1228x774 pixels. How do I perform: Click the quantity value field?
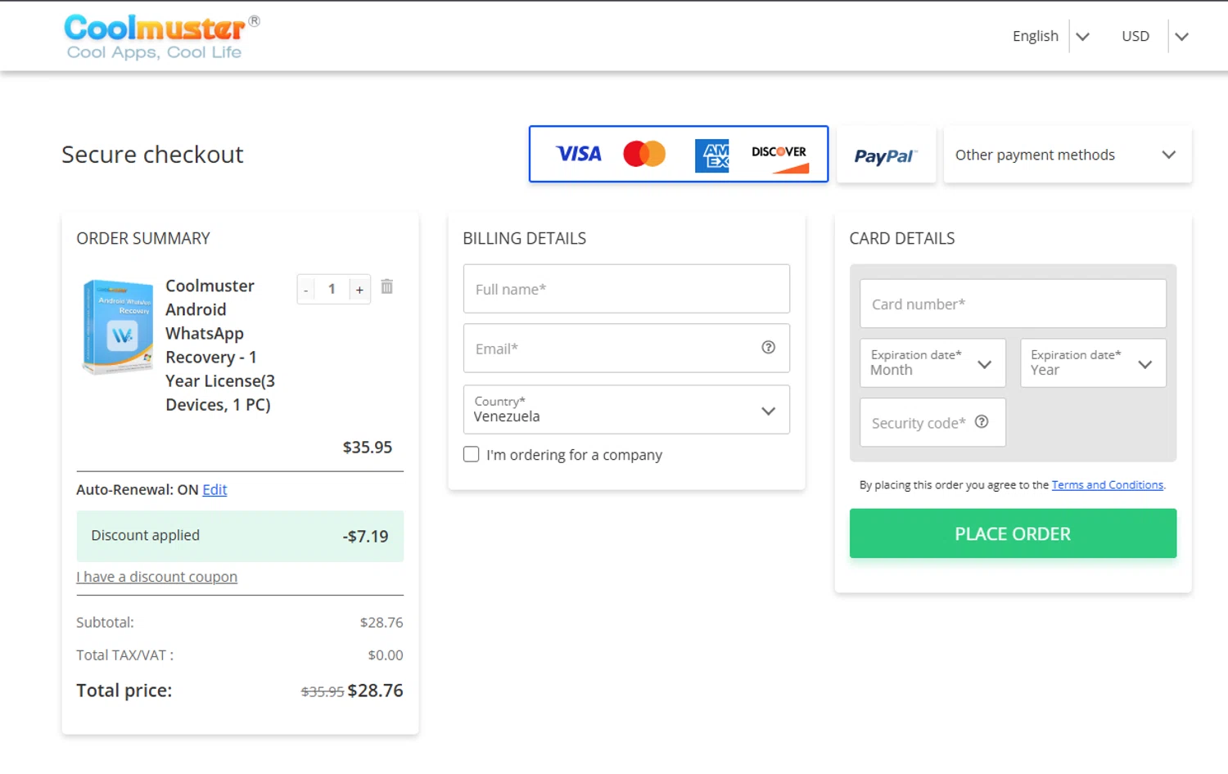tap(332, 289)
